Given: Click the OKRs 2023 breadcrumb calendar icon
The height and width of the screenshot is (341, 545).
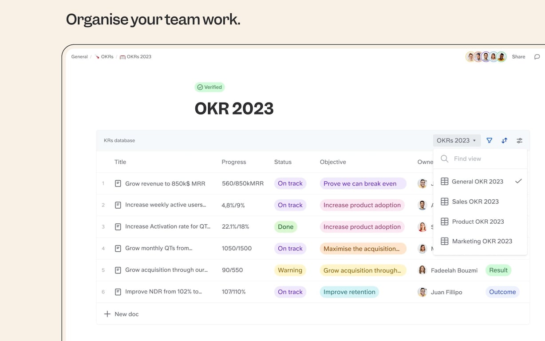Looking at the screenshot, I should tap(122, 57).
